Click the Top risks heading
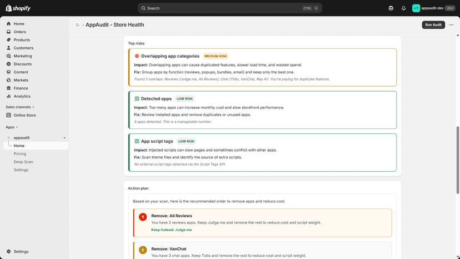Screen dimensions: 460x259 coord(136,43)
